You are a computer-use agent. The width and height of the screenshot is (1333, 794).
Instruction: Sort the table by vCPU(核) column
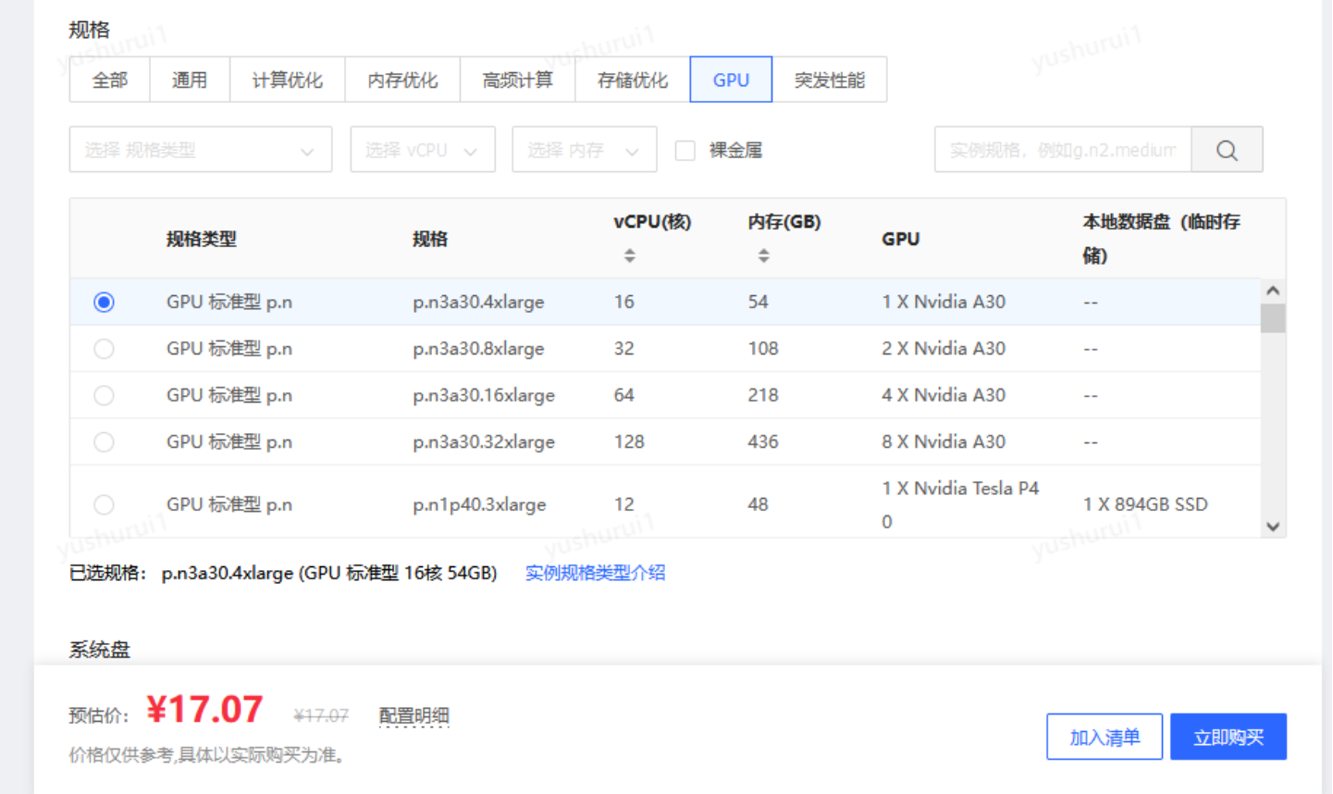point(630,255)
